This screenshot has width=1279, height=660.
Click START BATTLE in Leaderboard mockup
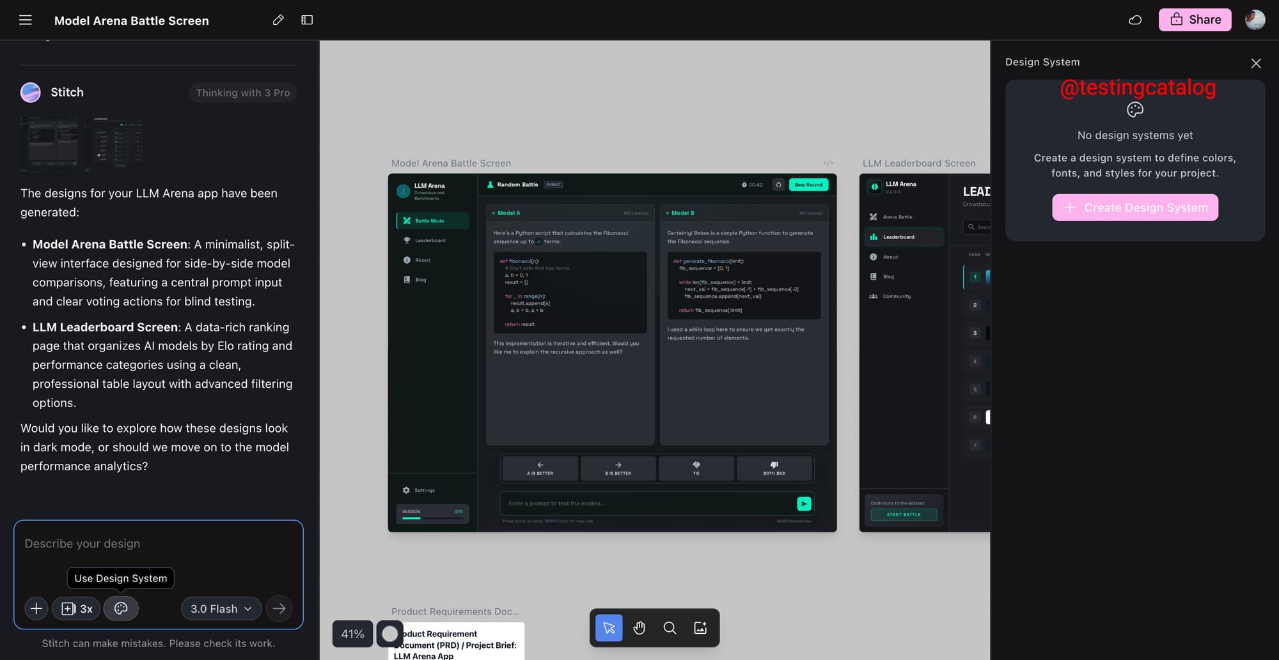pyautogui.click(x=904, y=514)
